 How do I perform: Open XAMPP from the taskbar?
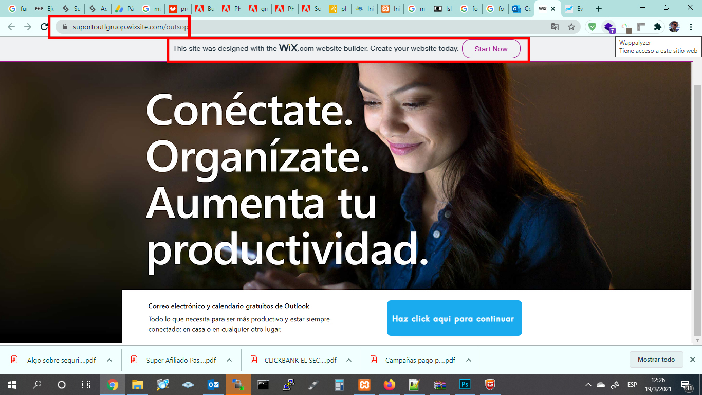tap(364, 385)
